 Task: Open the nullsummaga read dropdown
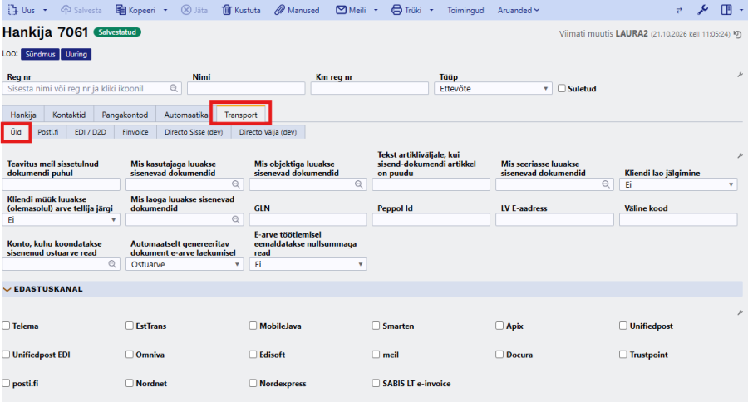[x=308, y=264]
